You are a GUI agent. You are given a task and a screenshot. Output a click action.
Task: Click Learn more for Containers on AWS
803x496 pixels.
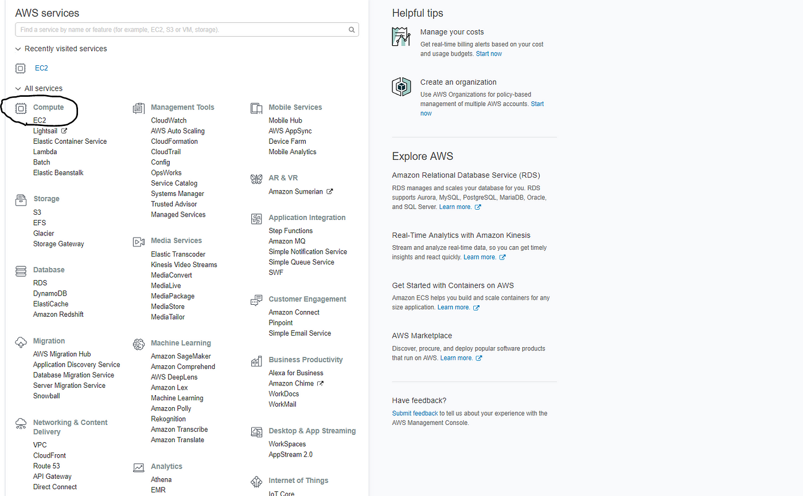[454, 308]
